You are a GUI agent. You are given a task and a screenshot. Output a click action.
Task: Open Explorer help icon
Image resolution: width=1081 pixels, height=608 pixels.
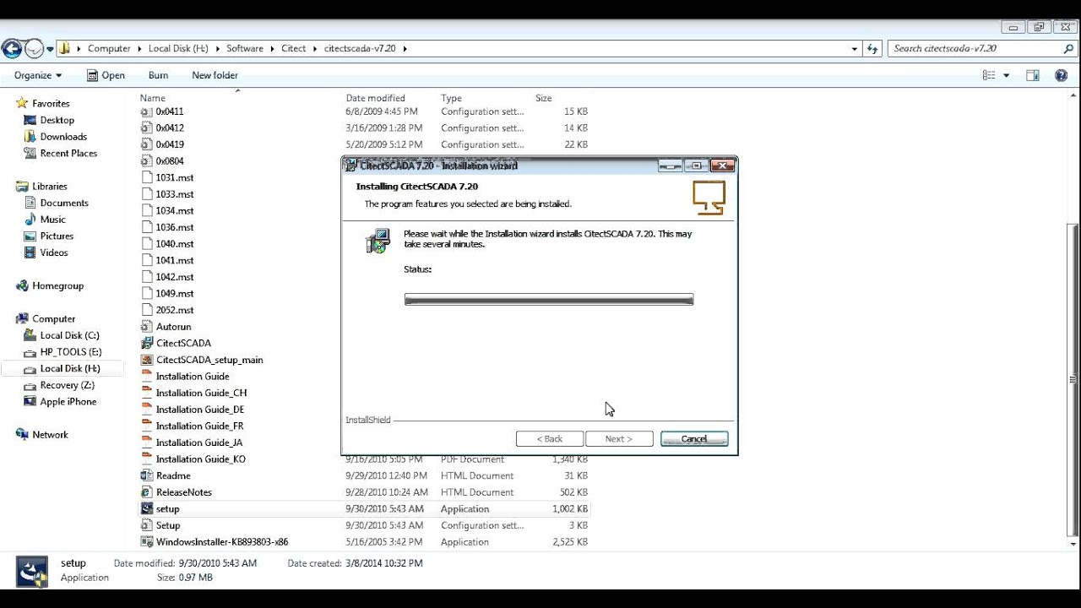(x=1062, y=75)
